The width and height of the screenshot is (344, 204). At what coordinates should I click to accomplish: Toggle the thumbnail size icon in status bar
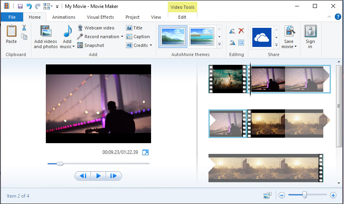[267, 195]
